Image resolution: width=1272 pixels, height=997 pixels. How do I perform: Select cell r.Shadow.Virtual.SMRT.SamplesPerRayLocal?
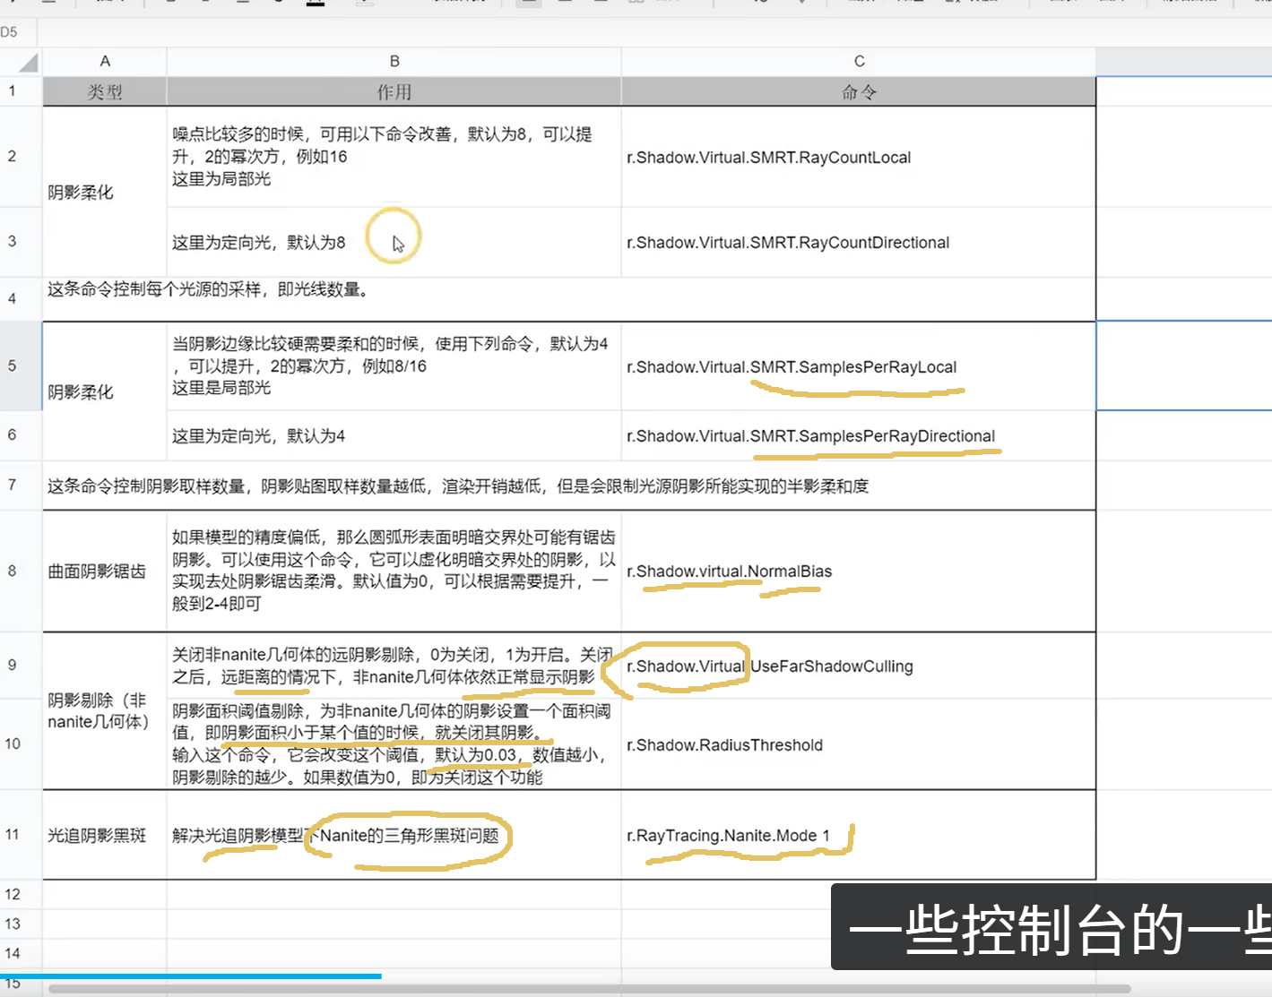click(859, 365)
